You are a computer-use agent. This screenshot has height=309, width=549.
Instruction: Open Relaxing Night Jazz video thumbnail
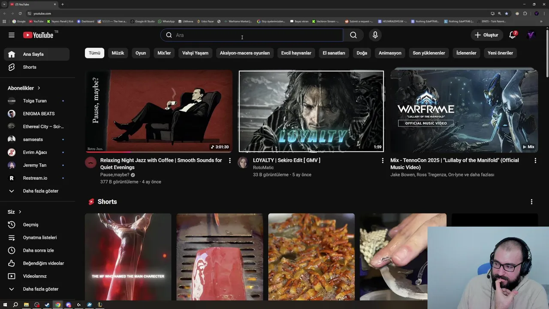point(159,111)
